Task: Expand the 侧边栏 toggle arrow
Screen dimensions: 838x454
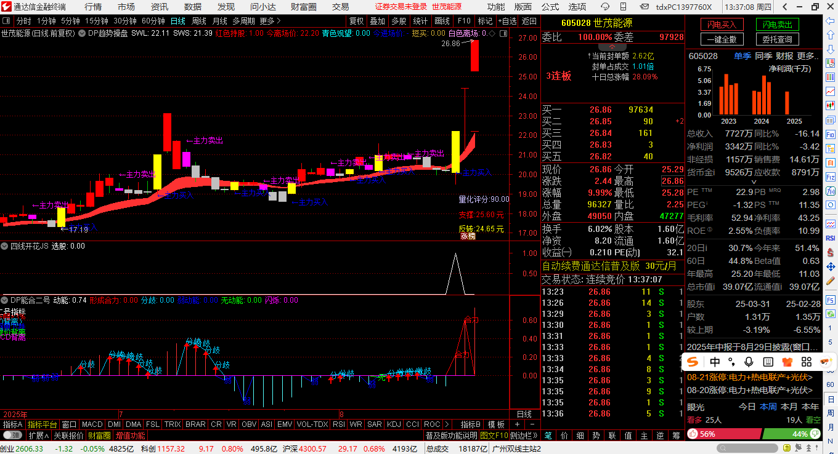Action: 535,436
